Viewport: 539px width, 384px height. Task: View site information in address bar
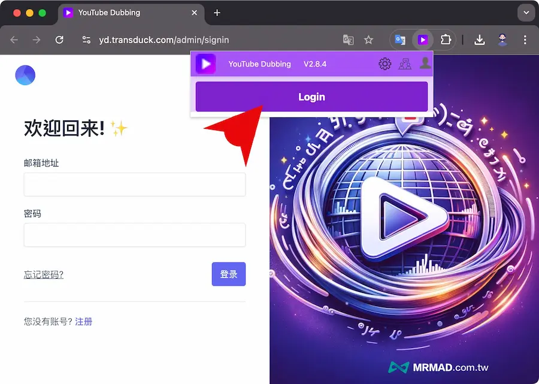tap(87, 40)
